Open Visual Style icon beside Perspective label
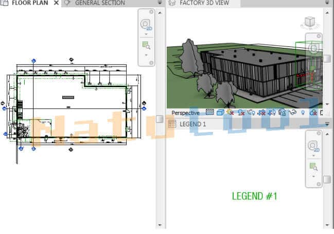The width and height of the screenshot is (334, 234). pos(220,112)
